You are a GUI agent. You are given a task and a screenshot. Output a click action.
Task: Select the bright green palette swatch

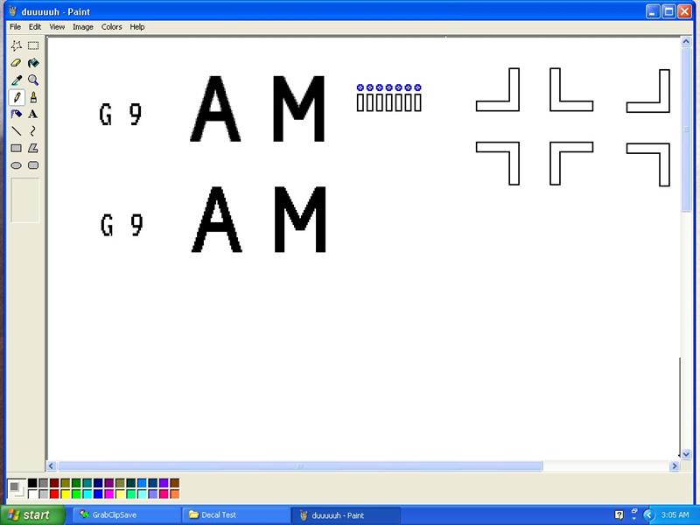(76, 494)
